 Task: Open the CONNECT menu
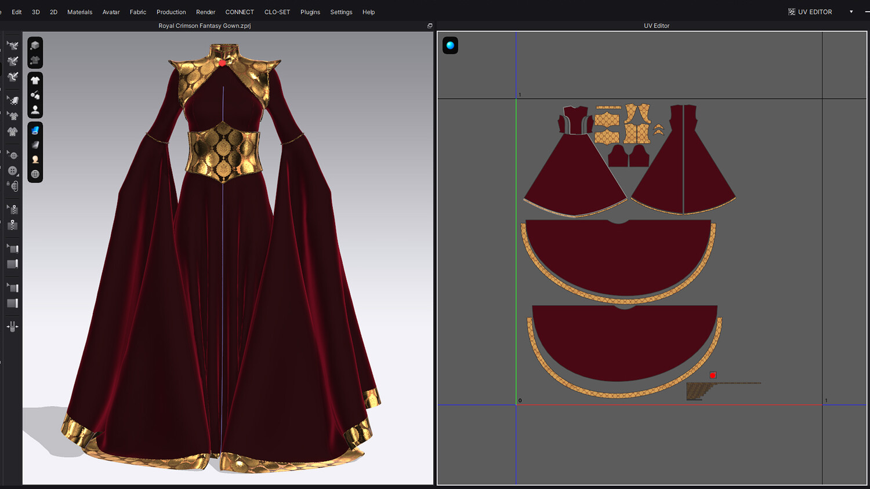tap(240, 12)
